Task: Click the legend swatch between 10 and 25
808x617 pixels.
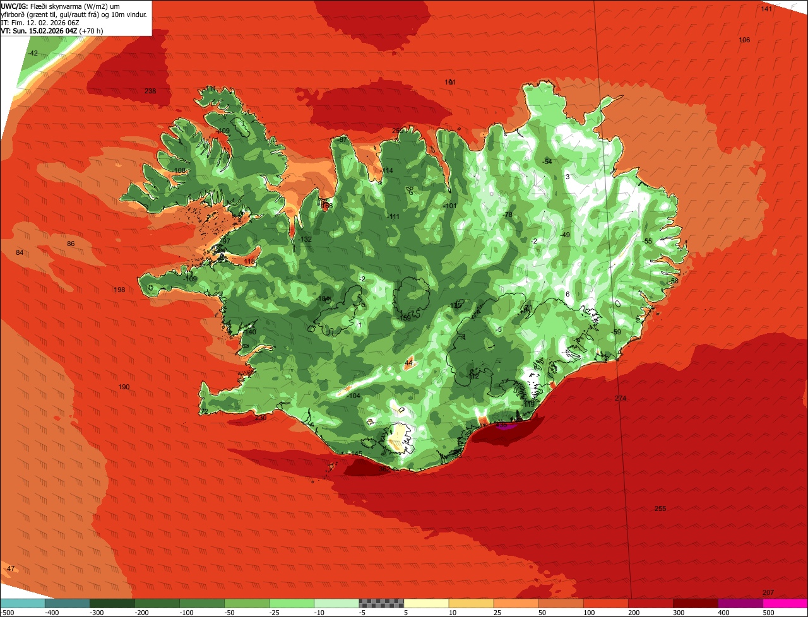Action: 471,602
